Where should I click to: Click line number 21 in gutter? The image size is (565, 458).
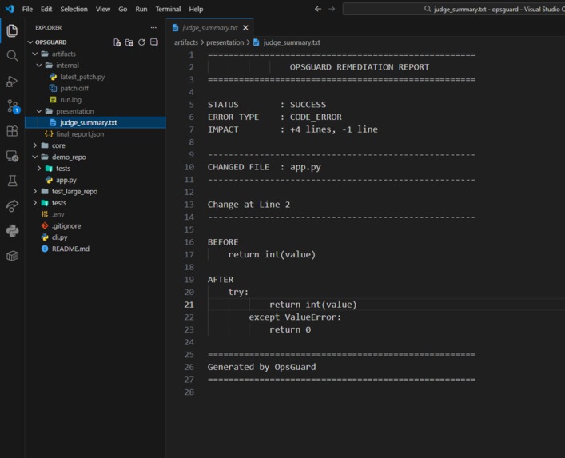(x=189, y=305)
